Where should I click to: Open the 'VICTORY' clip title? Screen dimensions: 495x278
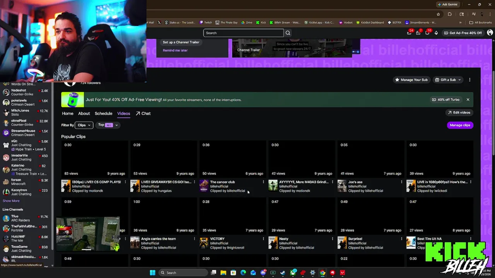[217, 239]
